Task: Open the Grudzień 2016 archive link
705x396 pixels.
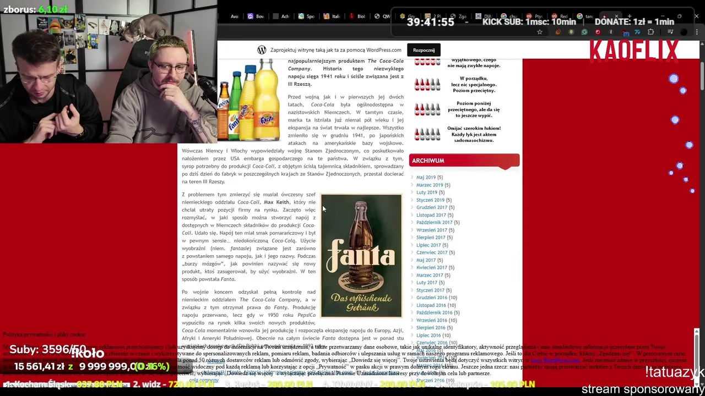Action: [x=432, y=298]
